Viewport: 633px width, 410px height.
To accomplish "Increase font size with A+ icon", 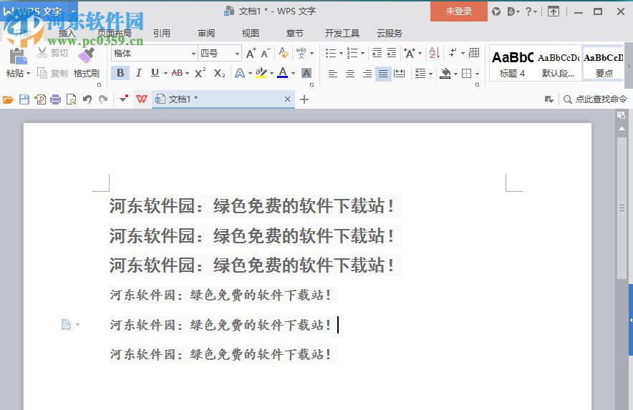I will tap(251, 53).
